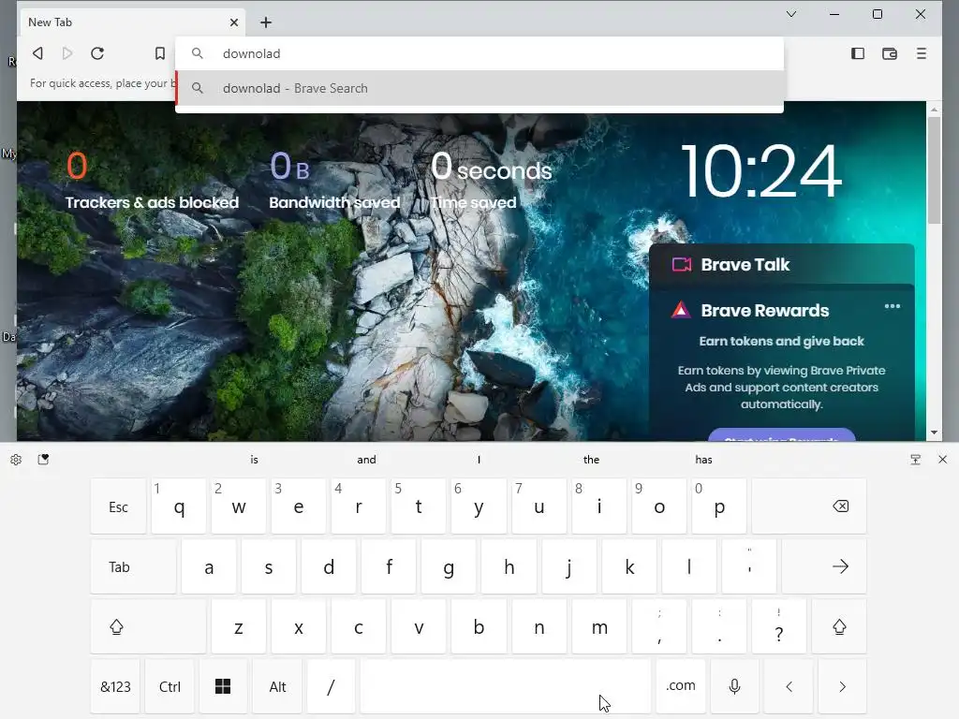Choose the 'I' word suggestion
959x719 pixels.
[x=479, y=460]
